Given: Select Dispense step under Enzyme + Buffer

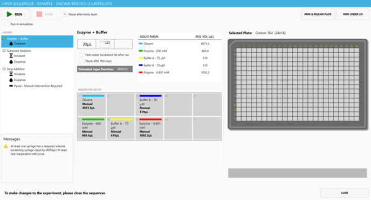Looking at the screenshot, I should tap(19, 44).
